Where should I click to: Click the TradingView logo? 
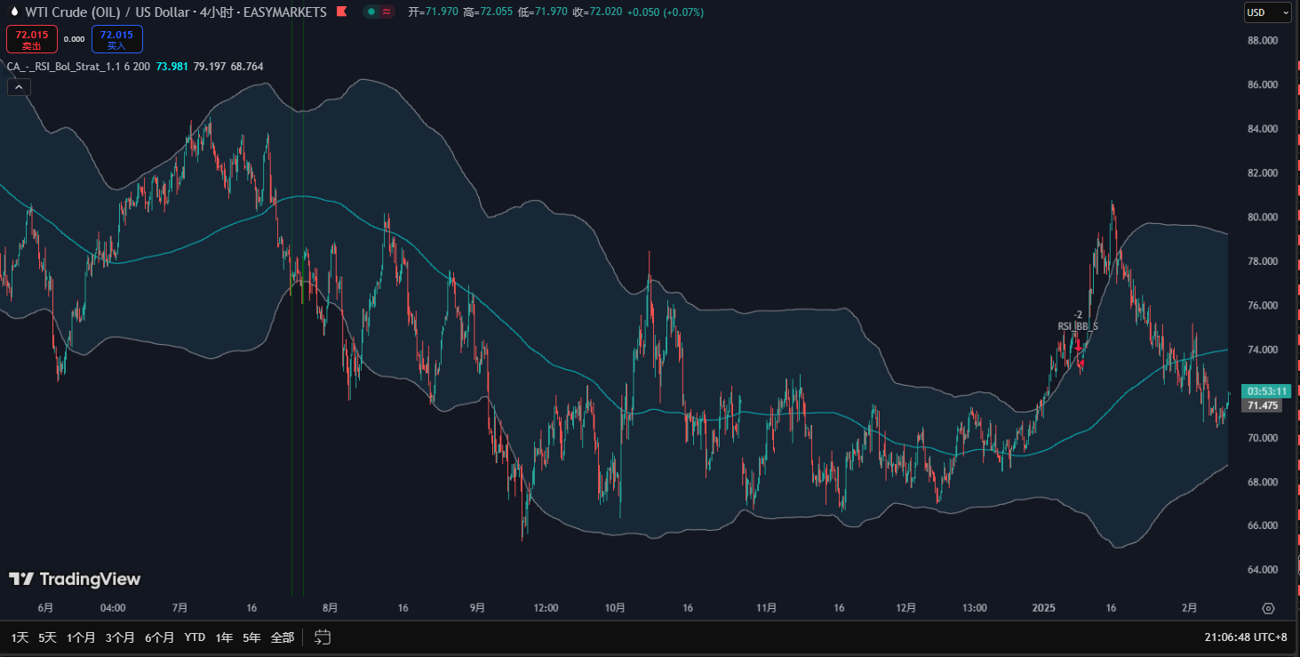point(75,580)
